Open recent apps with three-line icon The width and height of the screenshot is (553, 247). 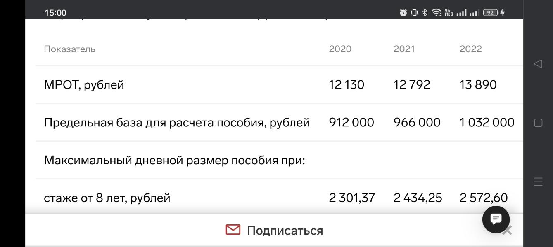click(538, 182)
